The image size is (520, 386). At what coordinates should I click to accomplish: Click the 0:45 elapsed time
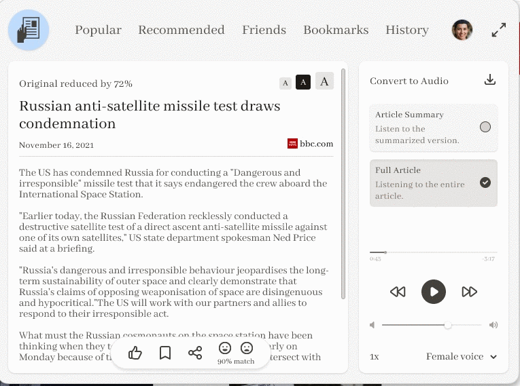pos(375,259)
